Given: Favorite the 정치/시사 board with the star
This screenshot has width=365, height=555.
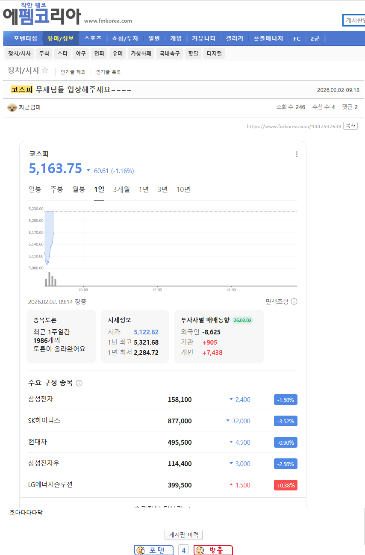Looking at the screenshot, I should coord(45,71).
